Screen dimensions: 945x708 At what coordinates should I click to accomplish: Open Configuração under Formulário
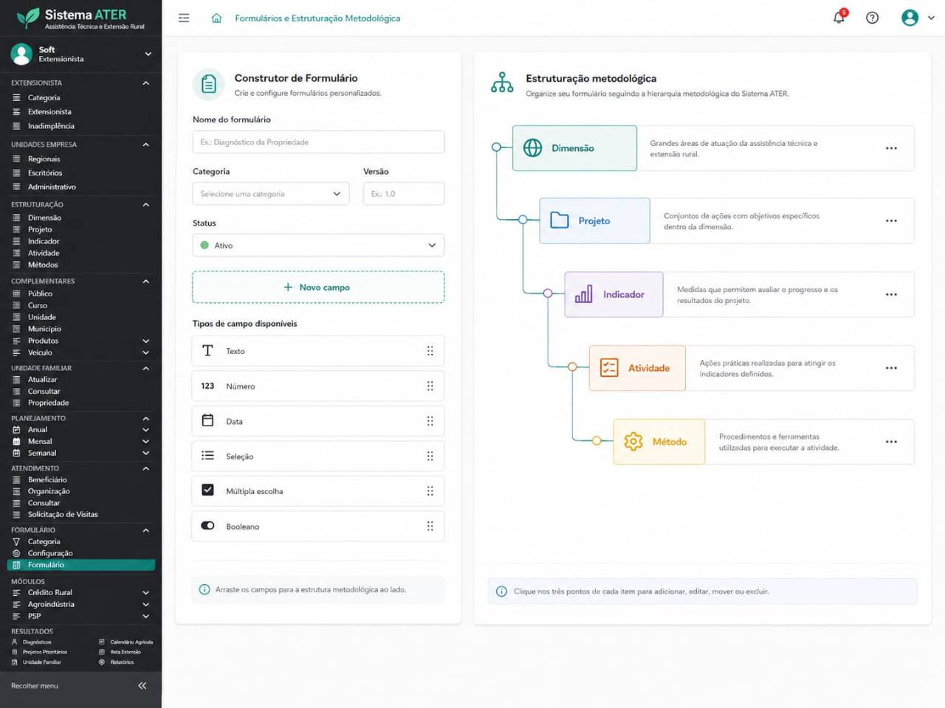point(50,553)
